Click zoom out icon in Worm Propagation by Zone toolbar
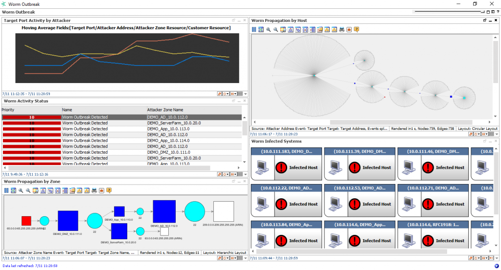Image resolution: width=501 pixels, height=270 pixels. [28, 190]
